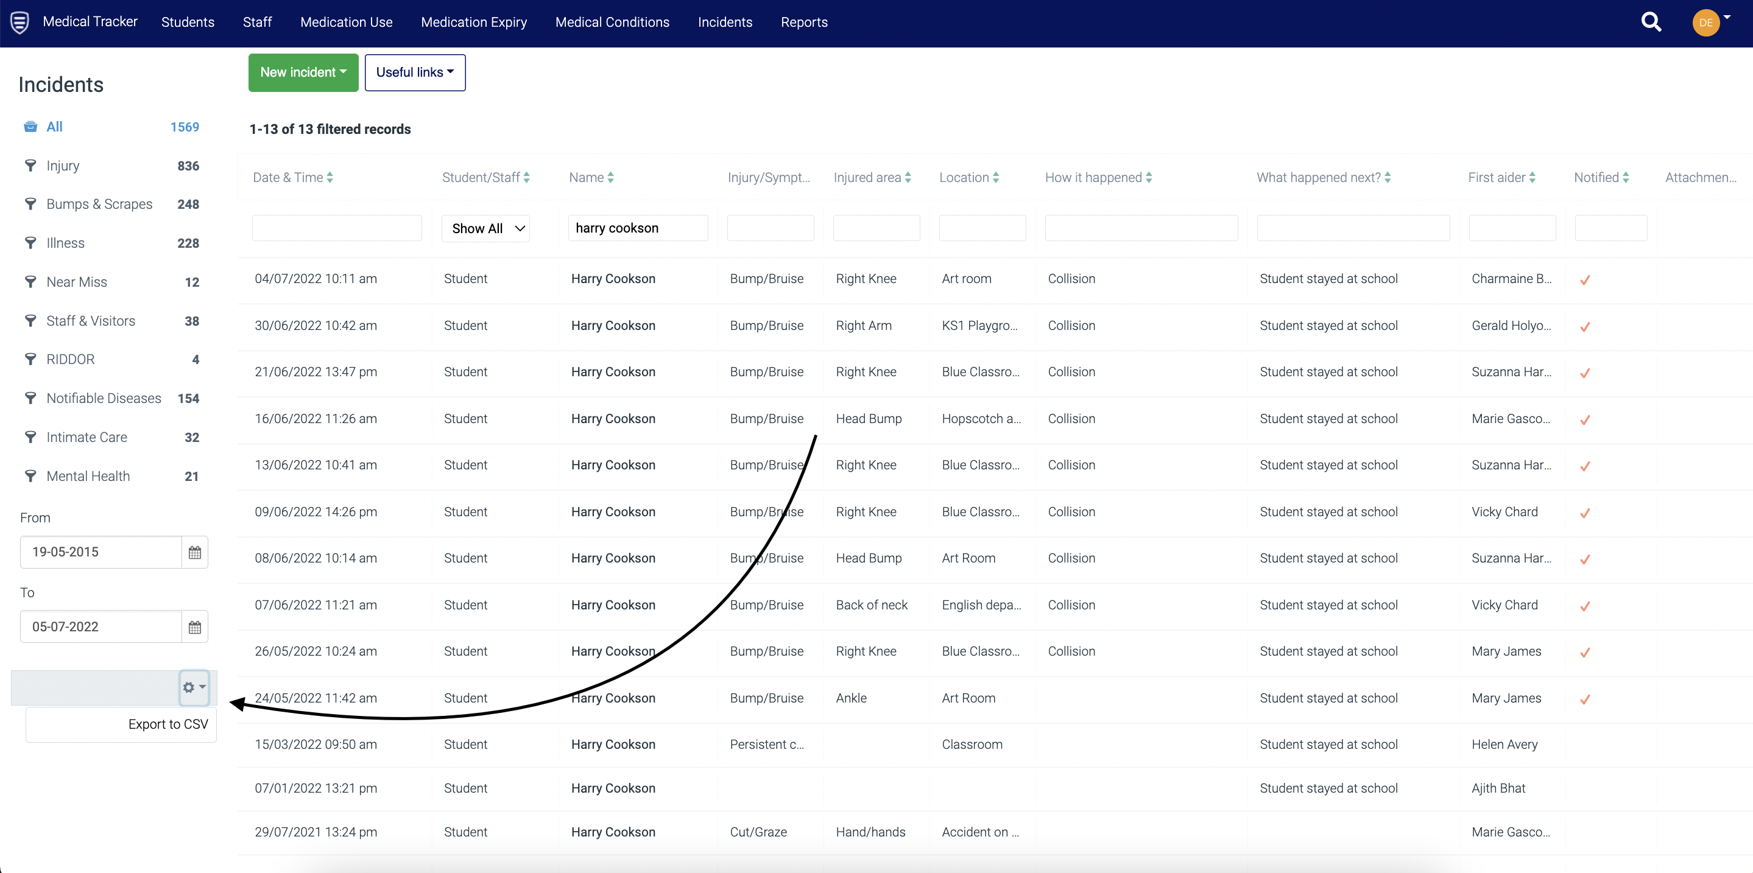Click the Medical Tracker shield logo
This screenshot has height=873, width=1753.
tap(19, 23)
